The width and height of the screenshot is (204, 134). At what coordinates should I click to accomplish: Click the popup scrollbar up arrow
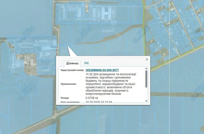coord(146,68)
